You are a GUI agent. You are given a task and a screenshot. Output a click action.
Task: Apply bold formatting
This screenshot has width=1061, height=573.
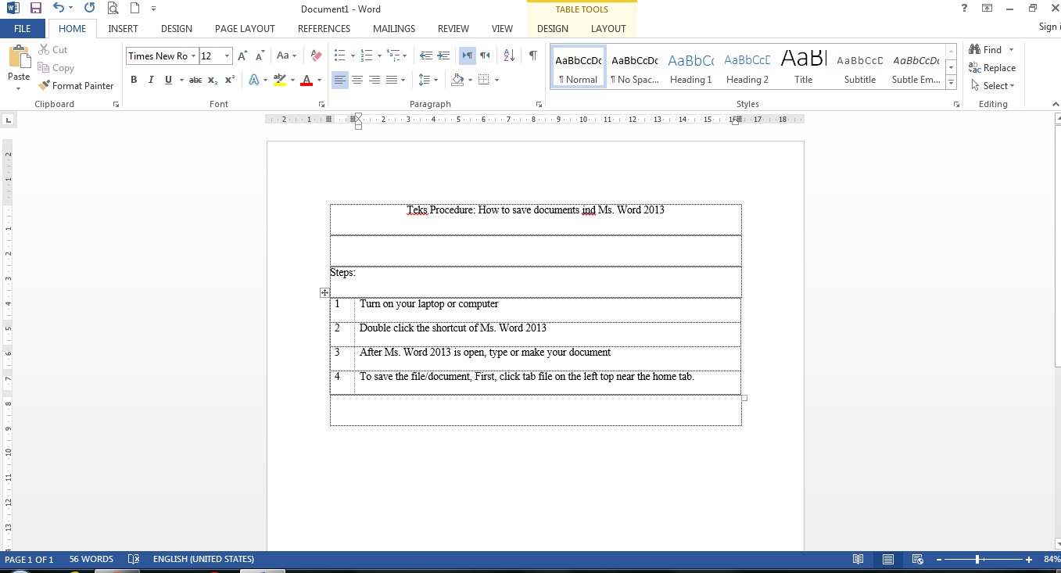click(x=134, y=79)
